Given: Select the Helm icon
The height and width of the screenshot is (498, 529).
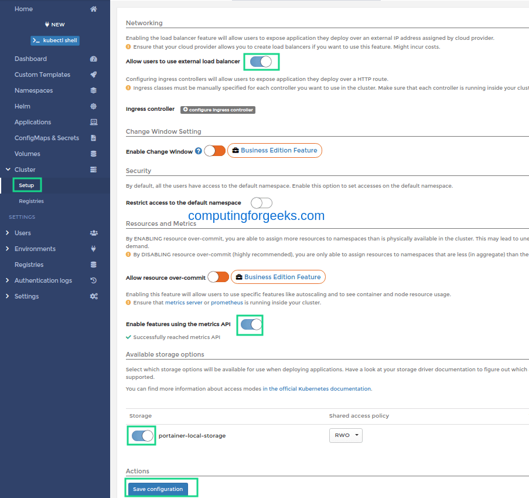Looking at the screenshot, I should click(93, 106).
